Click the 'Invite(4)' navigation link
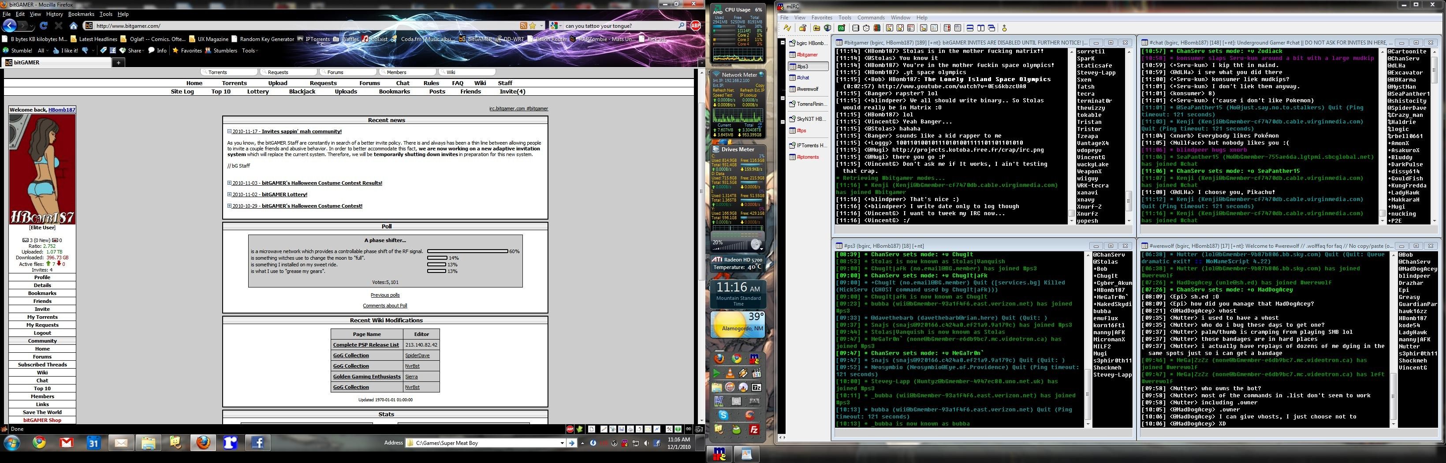 point(513,91)
